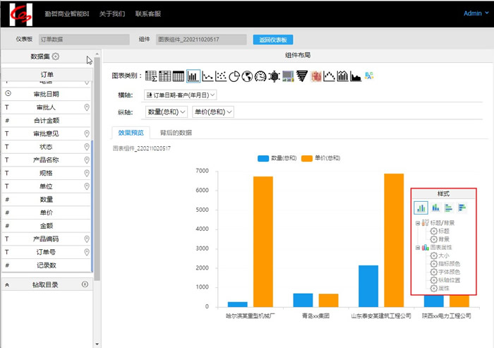Image resolution: width=494 pixels, height=348 pixels.
Task: Click the dataset settings gear icon
Action: pyautogui.click(x=56, y=56)
